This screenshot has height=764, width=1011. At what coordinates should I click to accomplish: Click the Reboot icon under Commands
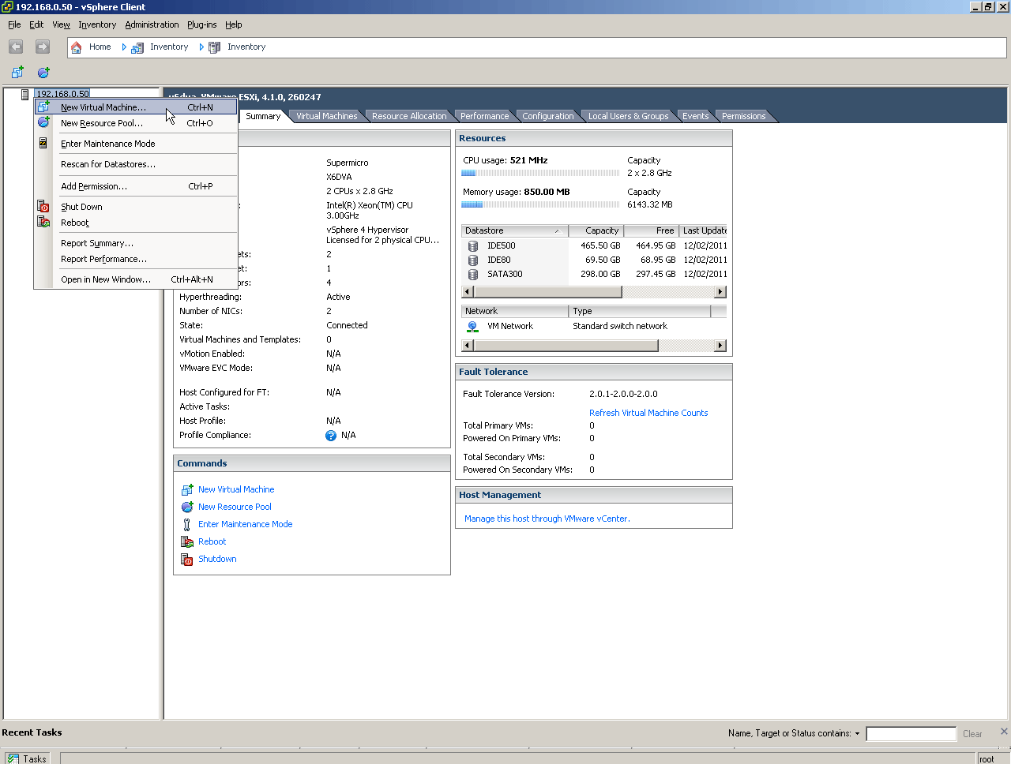(x=187, y=542)
